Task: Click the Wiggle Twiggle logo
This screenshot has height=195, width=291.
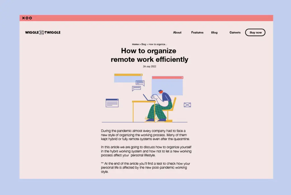Action: [43, 32]
